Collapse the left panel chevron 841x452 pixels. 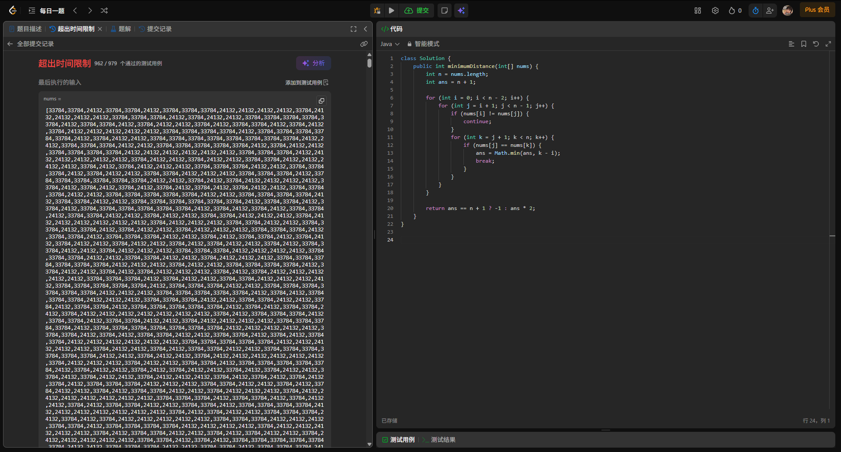coord(365,29)
